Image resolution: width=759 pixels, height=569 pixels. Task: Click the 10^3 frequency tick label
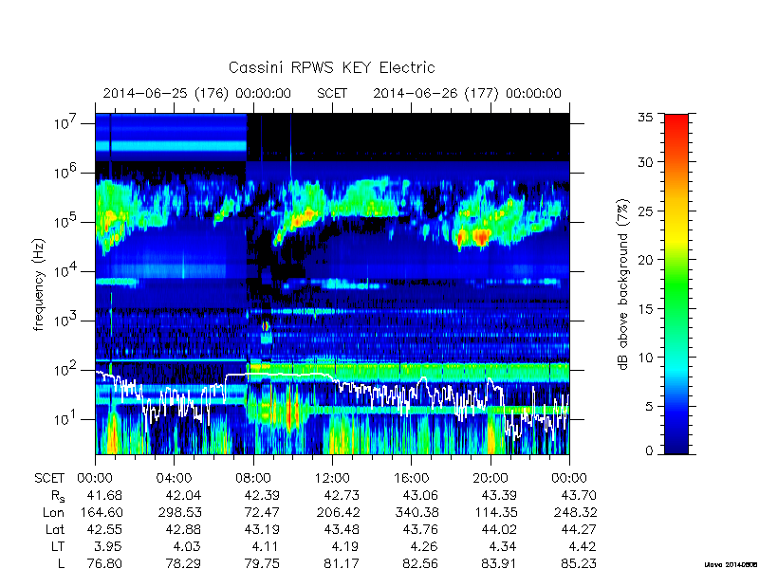[x=65, y=320]
